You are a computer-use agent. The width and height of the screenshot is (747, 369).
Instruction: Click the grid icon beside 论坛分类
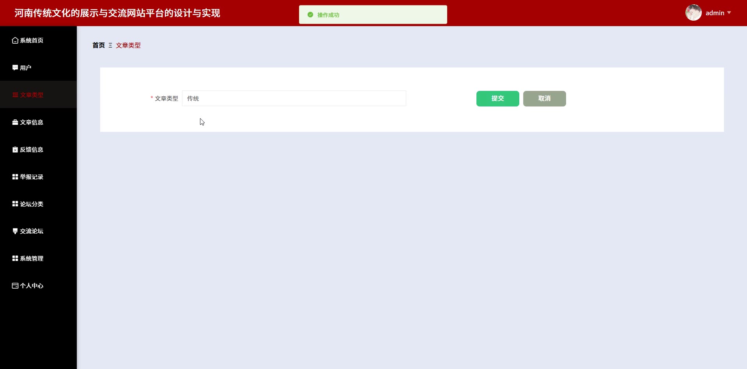point(15,204)
